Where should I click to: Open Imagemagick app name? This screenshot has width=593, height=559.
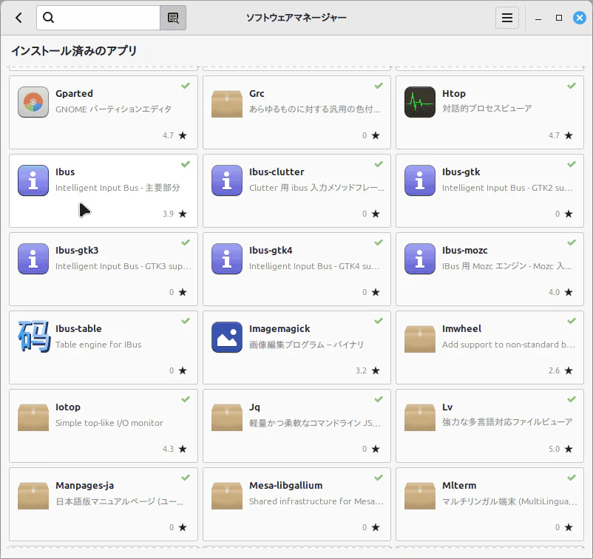click(x=279, y=328)
